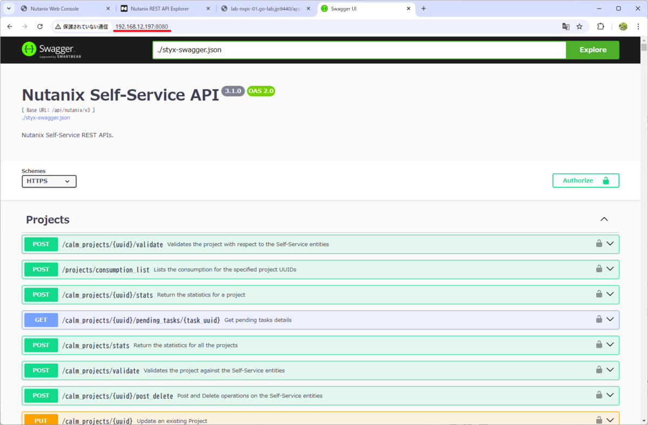Click the styx-swagger.json URL input field
Image resolution: width=648 pixels, height=425 pixels.
point(359,50)
